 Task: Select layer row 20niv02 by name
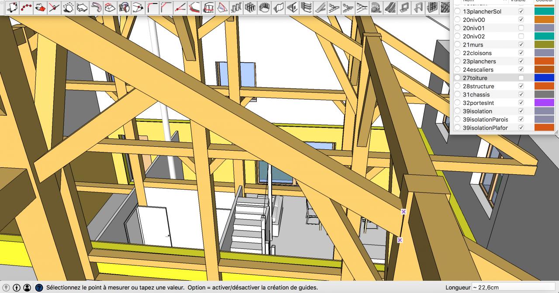tap(473, 36)
